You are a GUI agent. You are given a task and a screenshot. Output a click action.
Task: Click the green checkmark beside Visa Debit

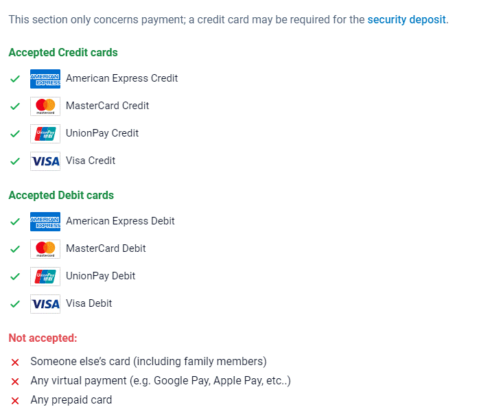tap(15, 304)
